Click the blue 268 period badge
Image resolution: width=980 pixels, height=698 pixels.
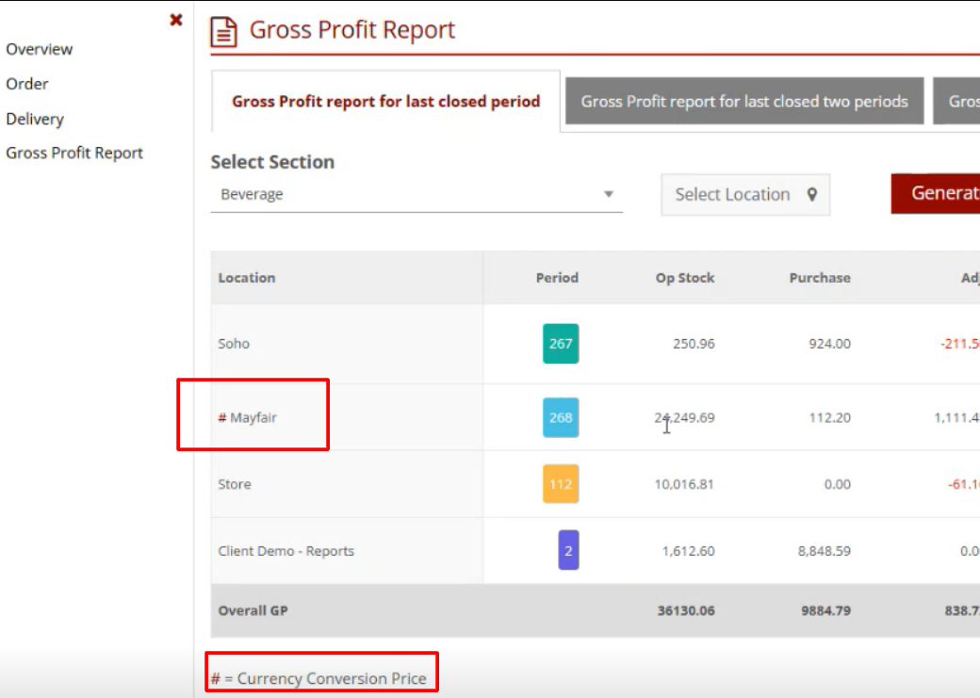click(x=561, y=417)
